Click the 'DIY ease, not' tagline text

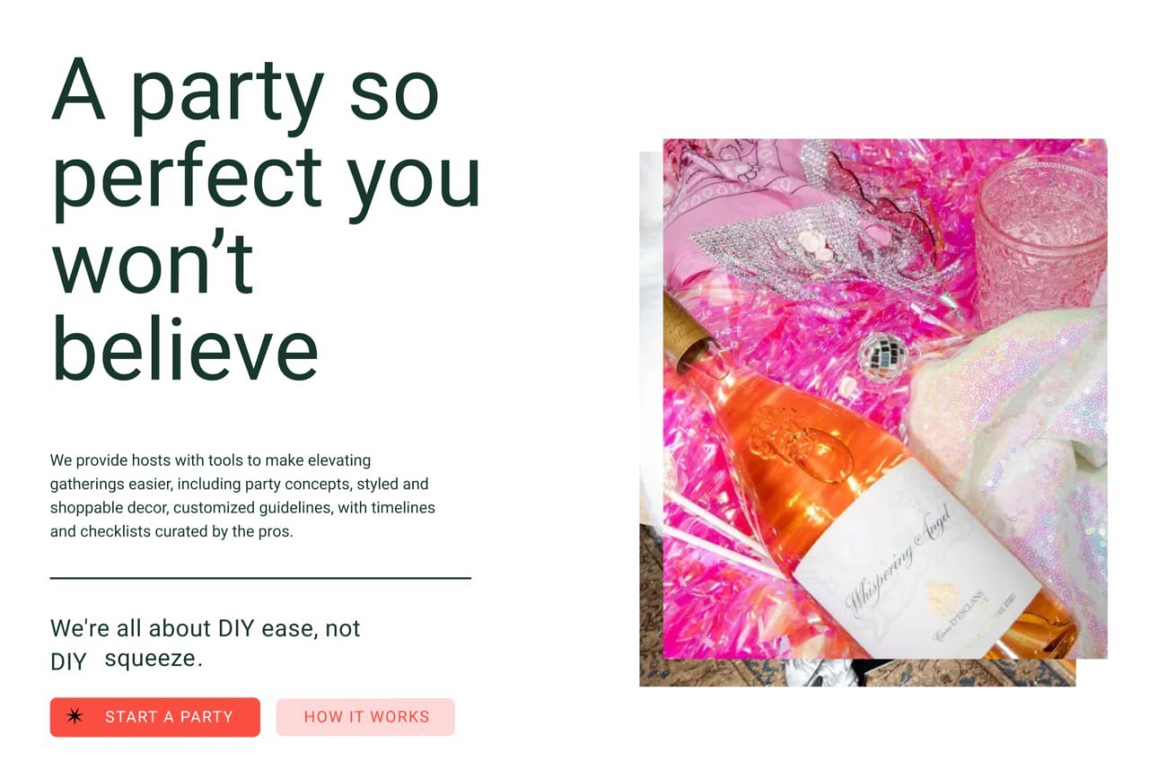[289, 628]
